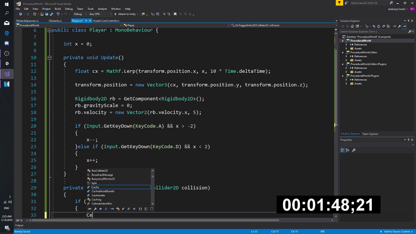Expand References under ProceduralWorld project
The image size is (416, 234).
[346, 45]
